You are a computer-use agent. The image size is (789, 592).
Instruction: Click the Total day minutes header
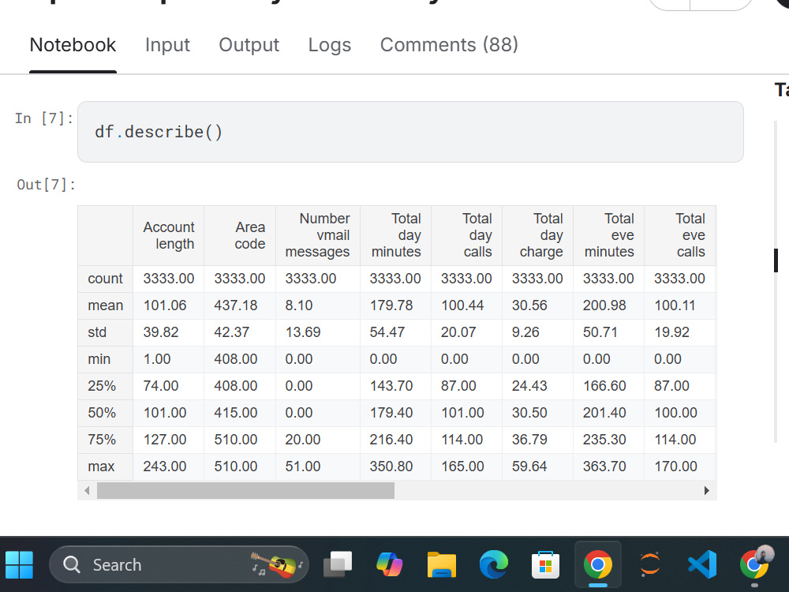[396, 235]
